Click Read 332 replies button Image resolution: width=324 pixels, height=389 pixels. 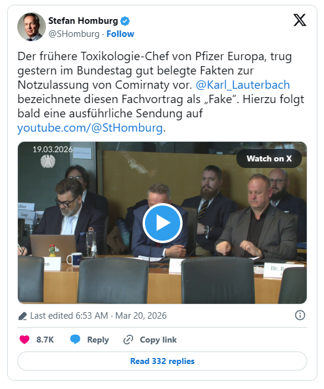(x=162, y=361)
